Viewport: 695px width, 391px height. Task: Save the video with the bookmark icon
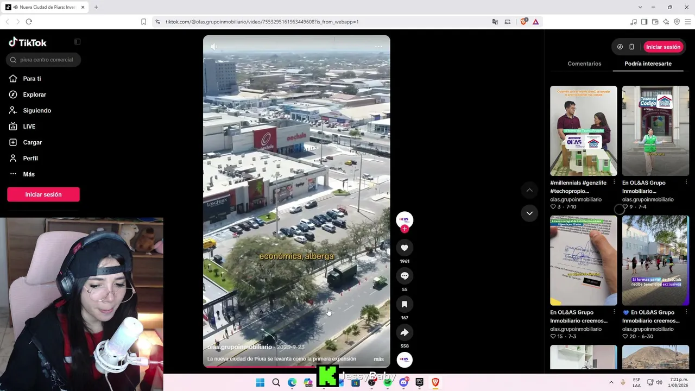point(405,304)
